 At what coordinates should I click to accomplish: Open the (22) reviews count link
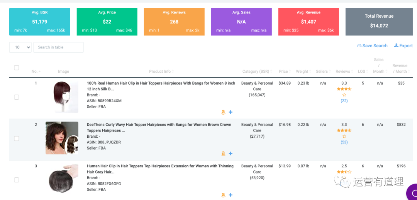(344, 101)
